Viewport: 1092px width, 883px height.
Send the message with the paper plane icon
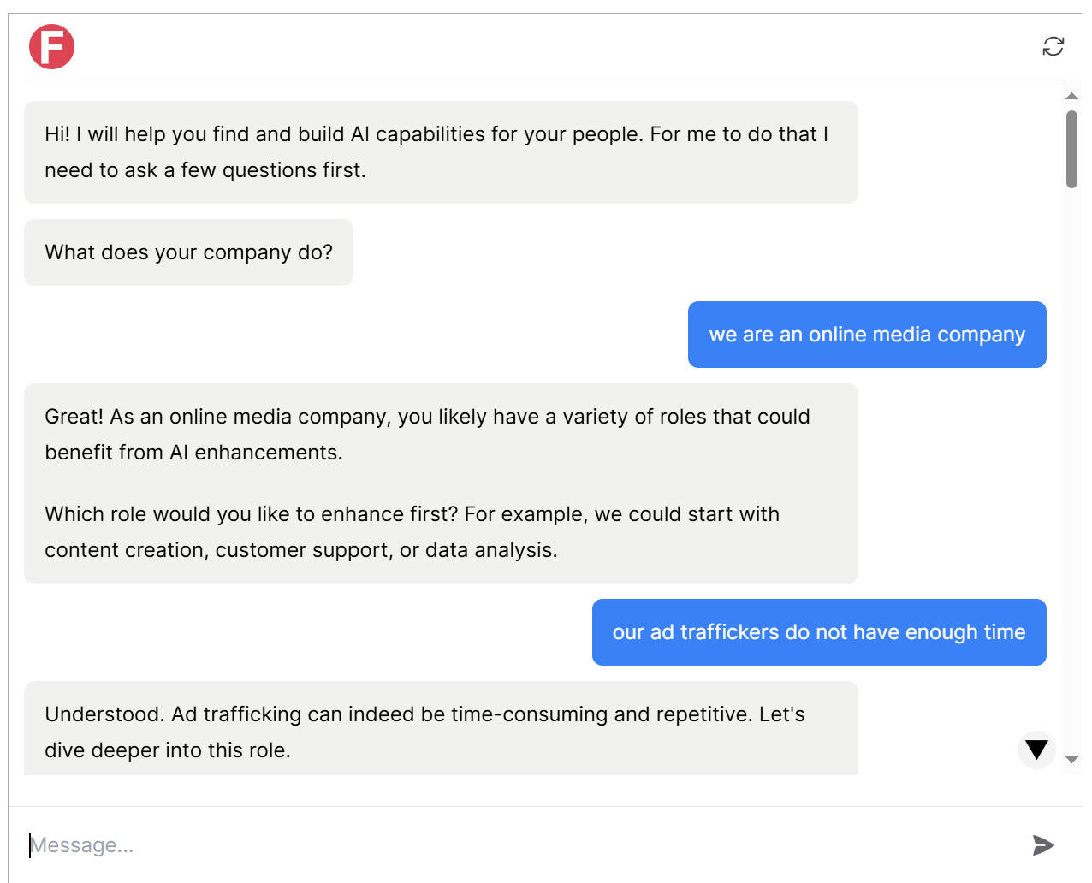click(1042, 845)
